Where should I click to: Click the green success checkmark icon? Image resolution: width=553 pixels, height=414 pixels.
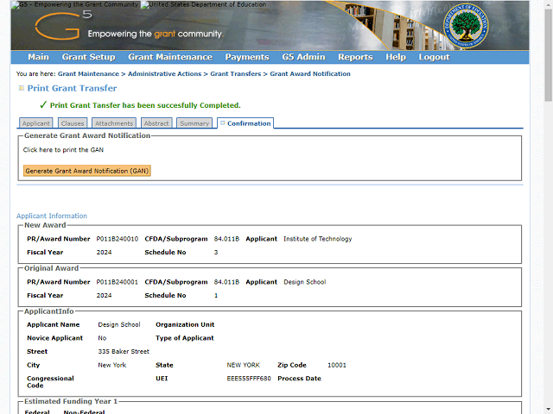point(43,104)
